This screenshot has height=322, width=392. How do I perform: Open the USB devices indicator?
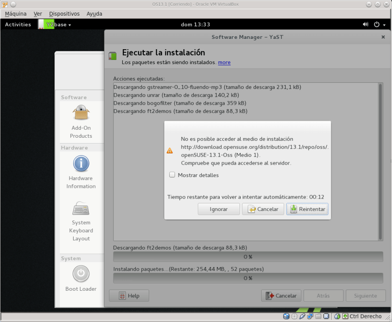point(302,316)
